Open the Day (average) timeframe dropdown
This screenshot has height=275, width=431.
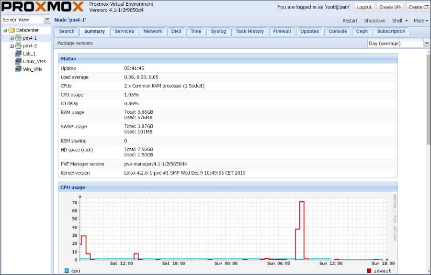(427, 43)
